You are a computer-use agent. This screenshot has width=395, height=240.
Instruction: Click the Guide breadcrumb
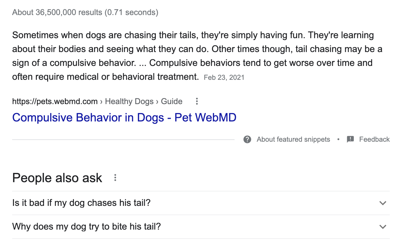[x=172, y=101]
